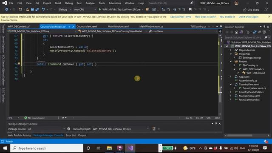Click Visual Studio icon in taskbar
Image resolution: width=272 pixels, height=153 pixels.
[130, 148]
